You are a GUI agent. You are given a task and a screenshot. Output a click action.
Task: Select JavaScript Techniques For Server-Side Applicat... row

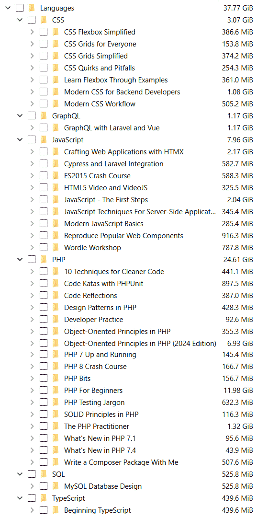(x=141, y=212)
